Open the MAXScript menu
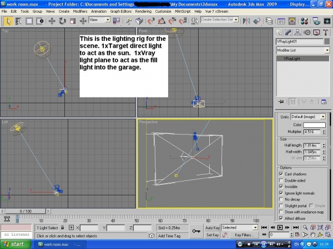Screen dimensions: 333x249 coord(183,12)
